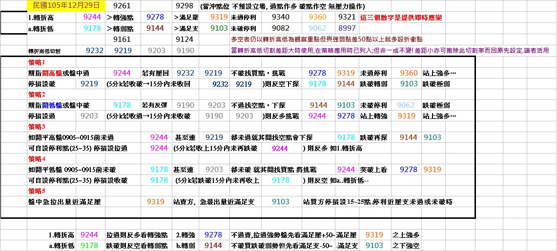
Task: Select the red note starting with 多空表仍以轉折高低
Action: click(x=327, y=39)
